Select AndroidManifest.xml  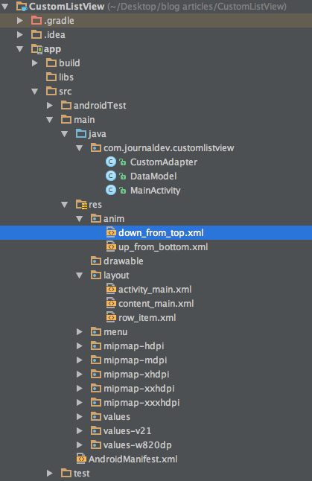coord(133,459)
